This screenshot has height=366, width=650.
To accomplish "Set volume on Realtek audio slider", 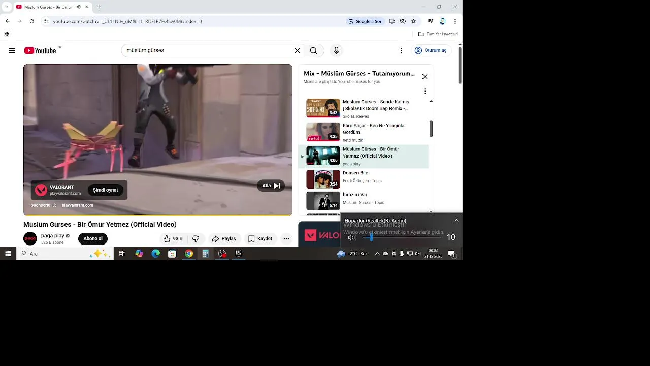I will (x=402, y=237).
